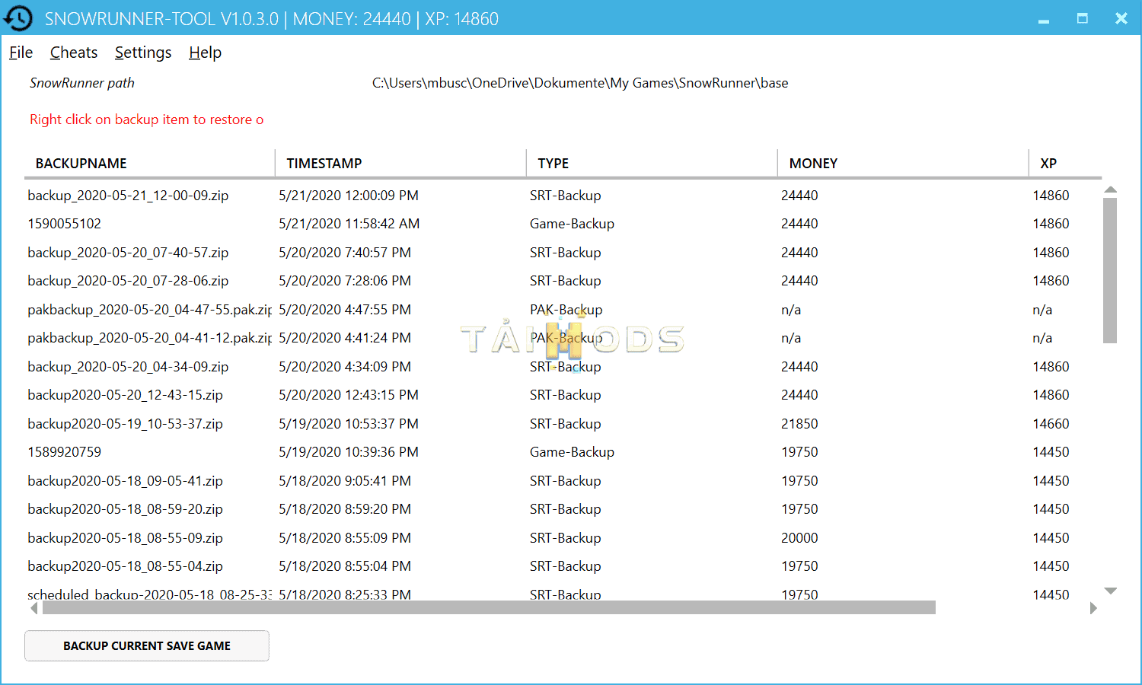Image resolution: width=1142 pixels, height=685 pixels.
Task: Click horizontal scrollbar right arrow
Action: 1093,608
